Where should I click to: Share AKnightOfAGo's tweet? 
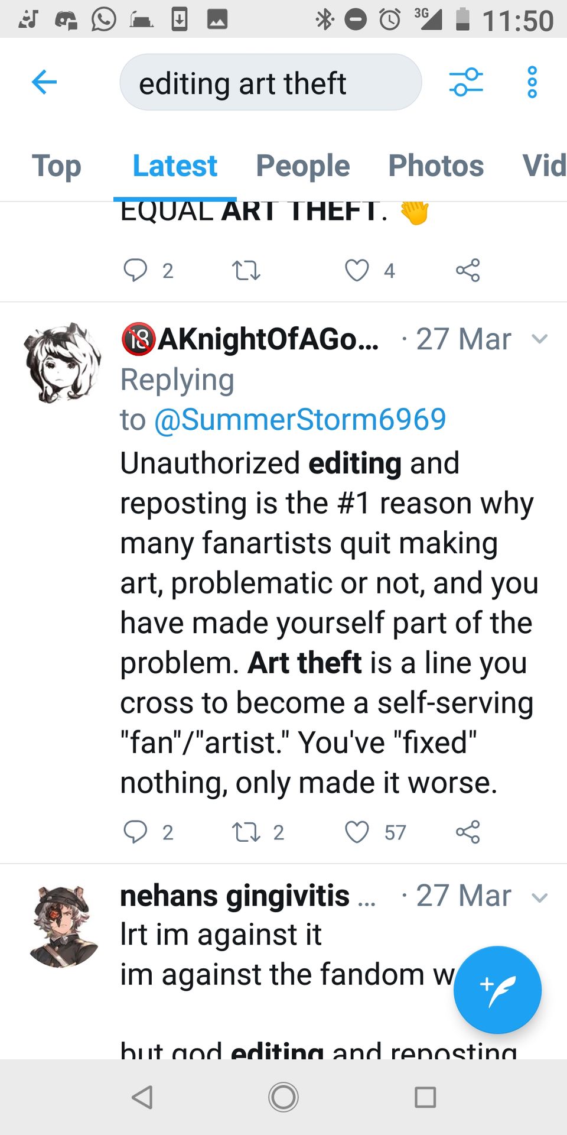[468, 832]
